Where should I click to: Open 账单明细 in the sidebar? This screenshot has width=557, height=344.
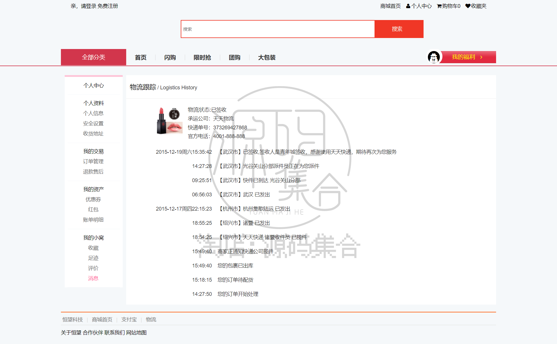[x=93, y=220]
